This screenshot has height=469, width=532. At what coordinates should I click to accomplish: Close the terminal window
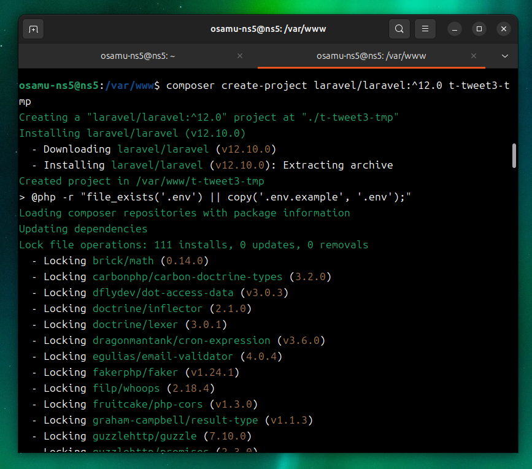point(504,29)
